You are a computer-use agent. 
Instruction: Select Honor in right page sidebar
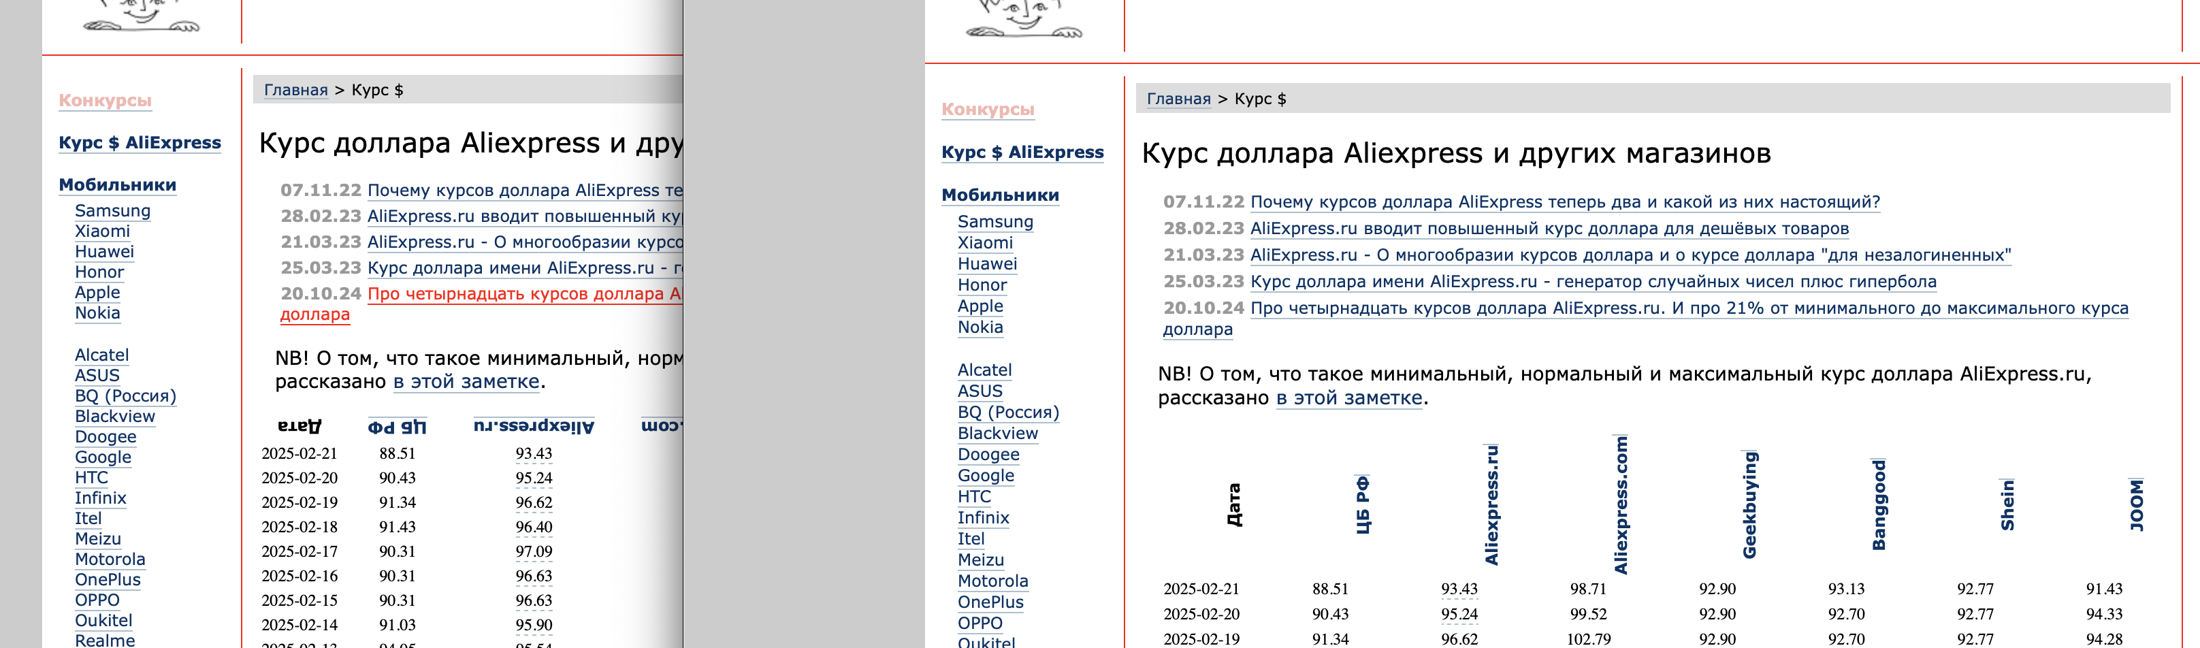point(982,285)
